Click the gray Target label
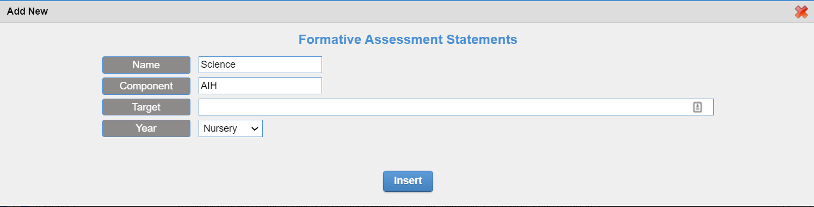 [x=146, y=107]
